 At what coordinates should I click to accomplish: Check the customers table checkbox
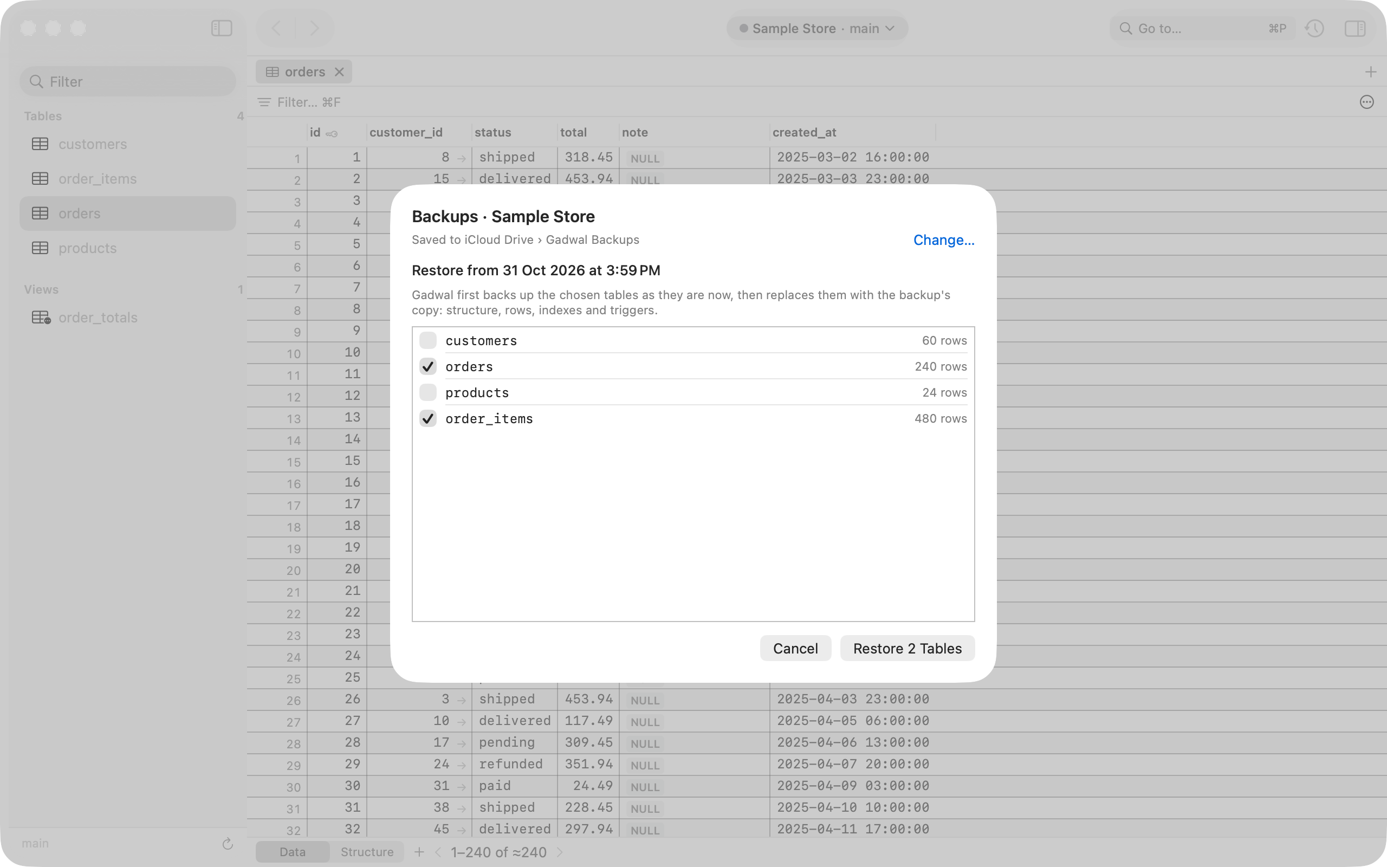427,340
